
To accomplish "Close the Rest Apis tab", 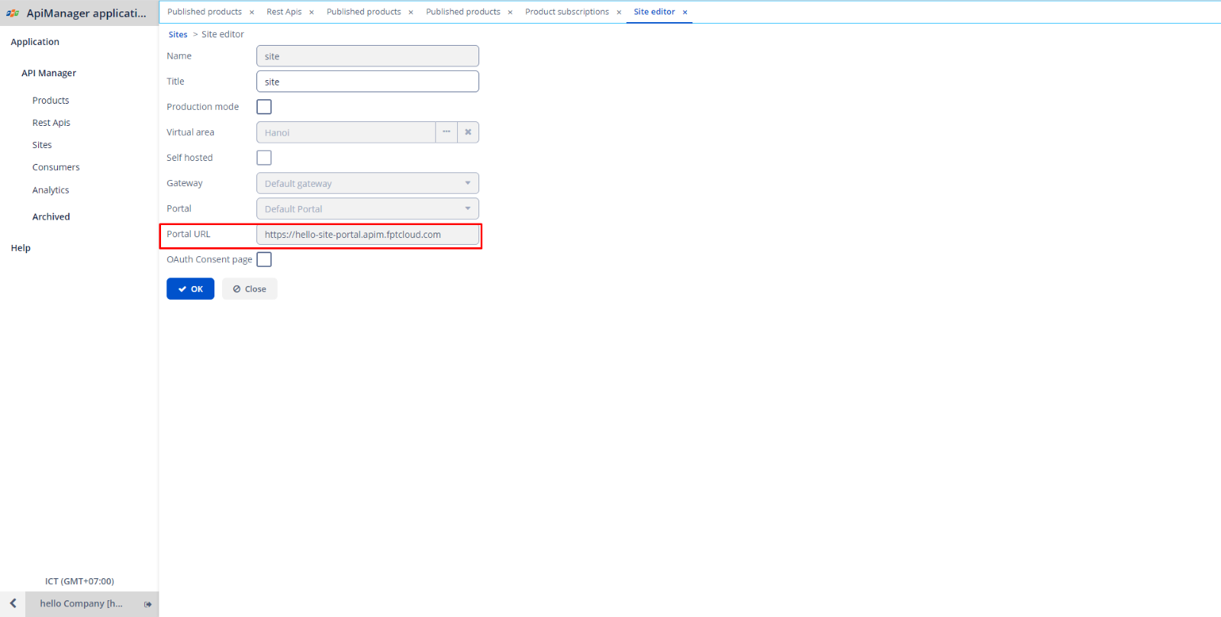I will pyautogui.click(x=311, y=12).
